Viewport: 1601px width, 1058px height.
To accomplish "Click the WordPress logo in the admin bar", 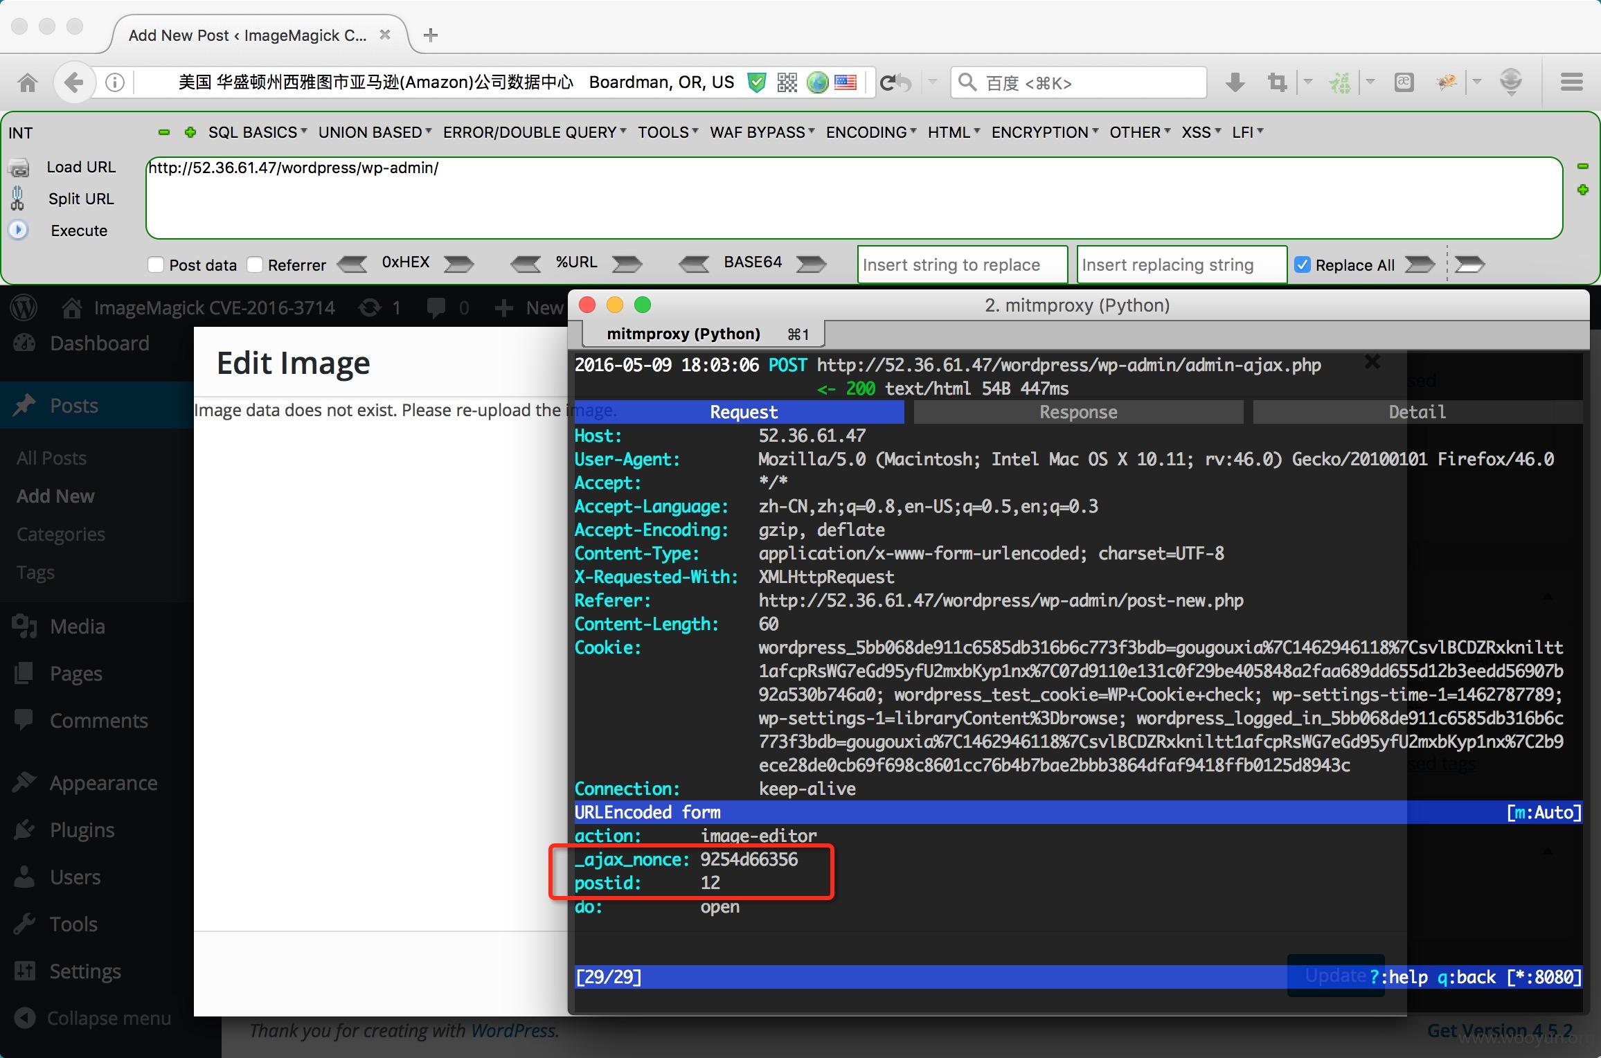I will click(24, 307).
